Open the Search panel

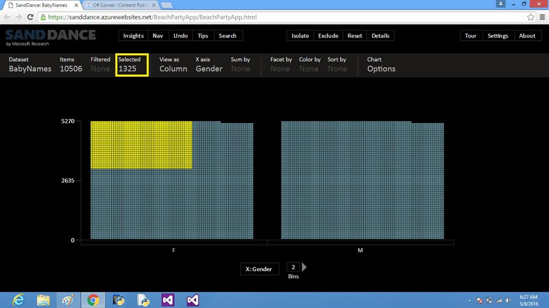coord(227,36)
